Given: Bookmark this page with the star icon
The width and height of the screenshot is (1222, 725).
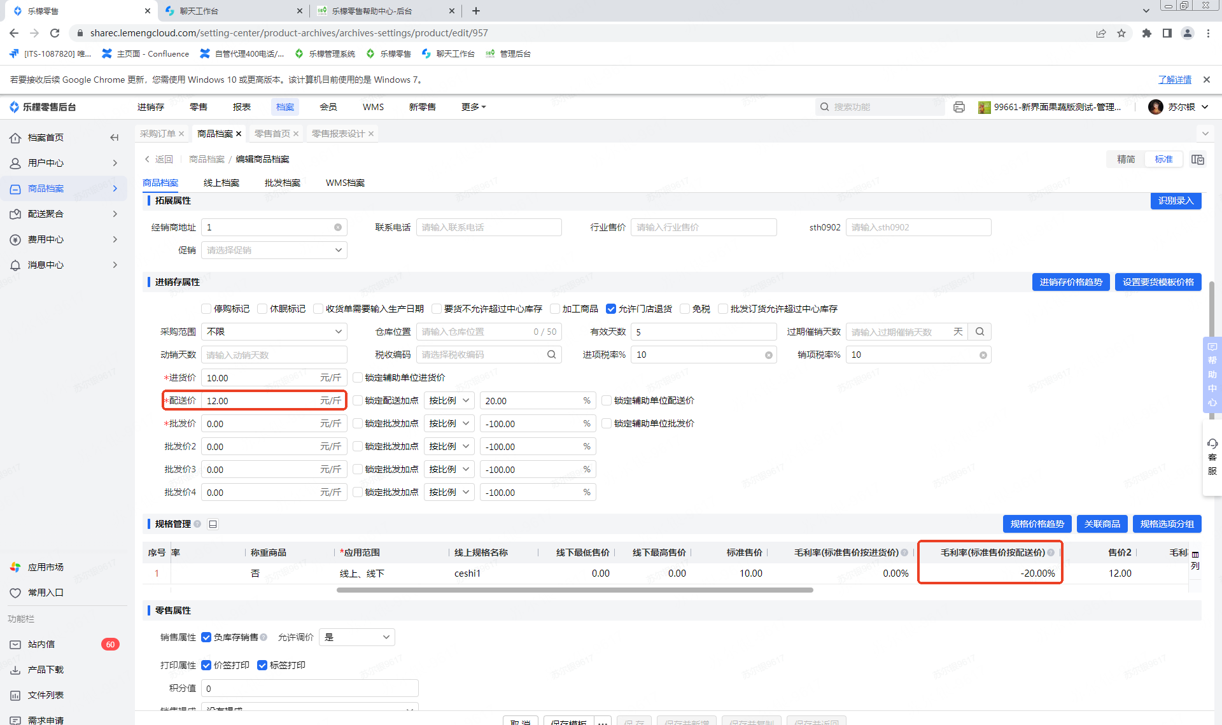Looking at the screenshot, I should coord(1121,33).
